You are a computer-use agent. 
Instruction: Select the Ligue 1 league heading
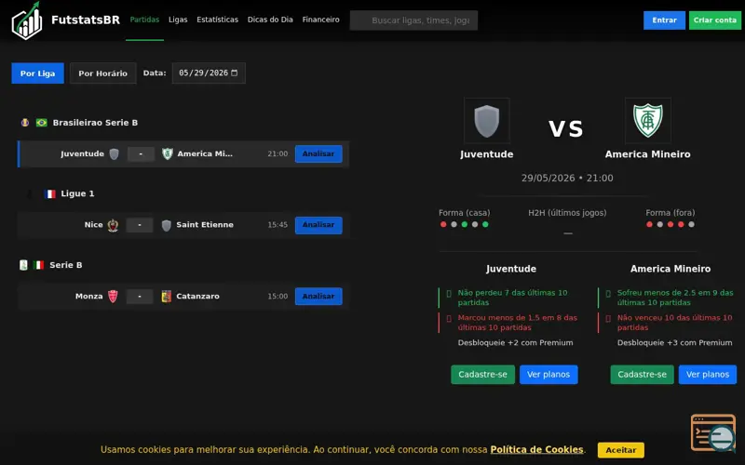[77, 193]
